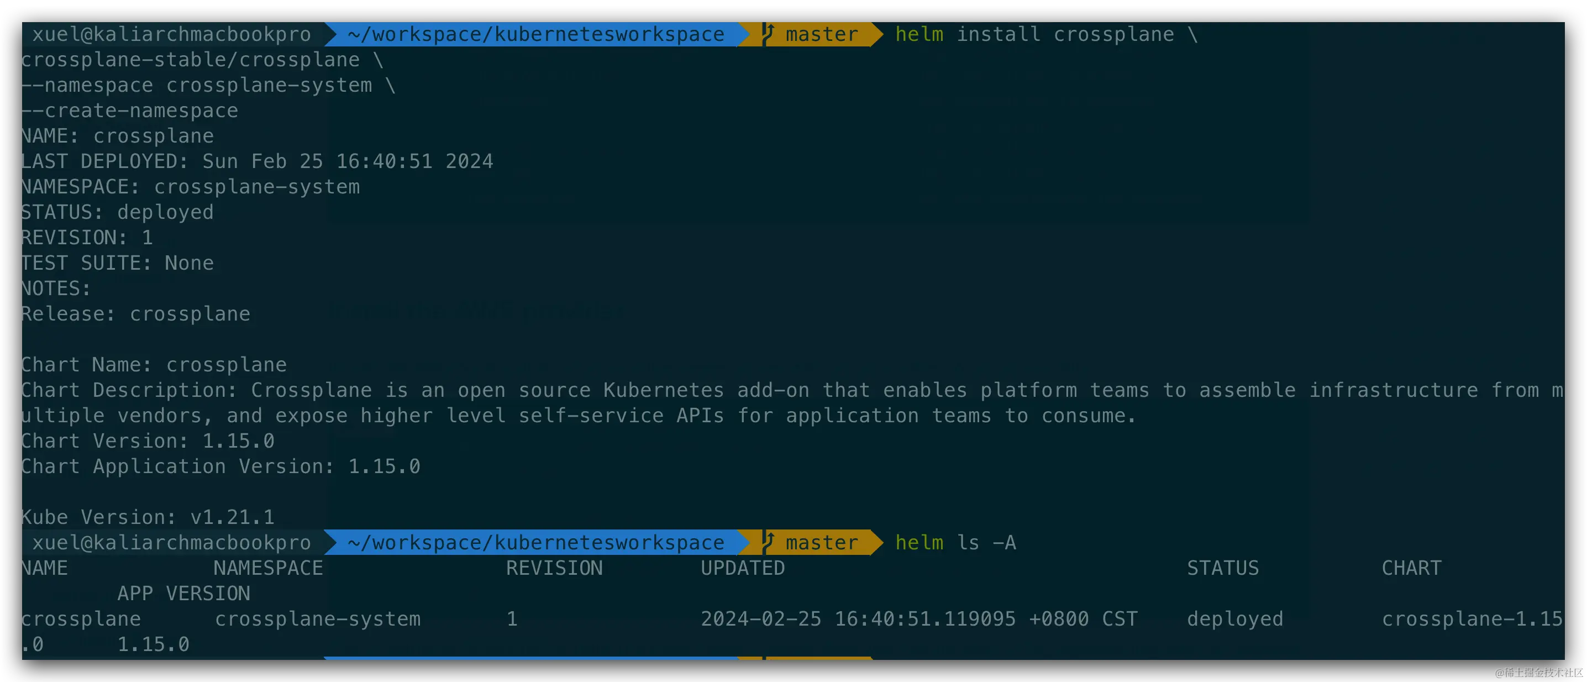Click the 'TEST SUITE: None' line

pos(118,263)
